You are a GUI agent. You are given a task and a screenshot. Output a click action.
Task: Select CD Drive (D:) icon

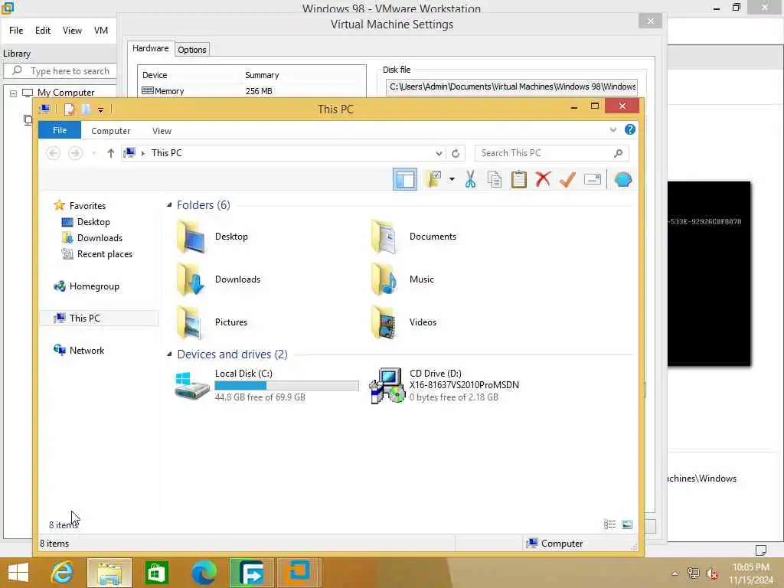click(x=387, y=385)
